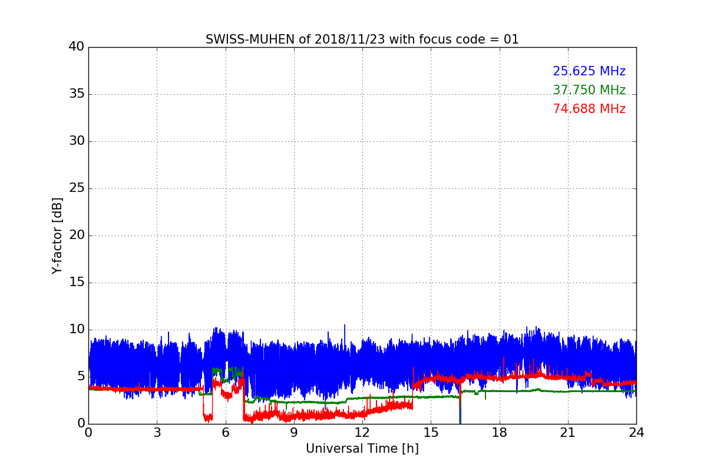Click the y-axis tick label 35

coord(77,94)
